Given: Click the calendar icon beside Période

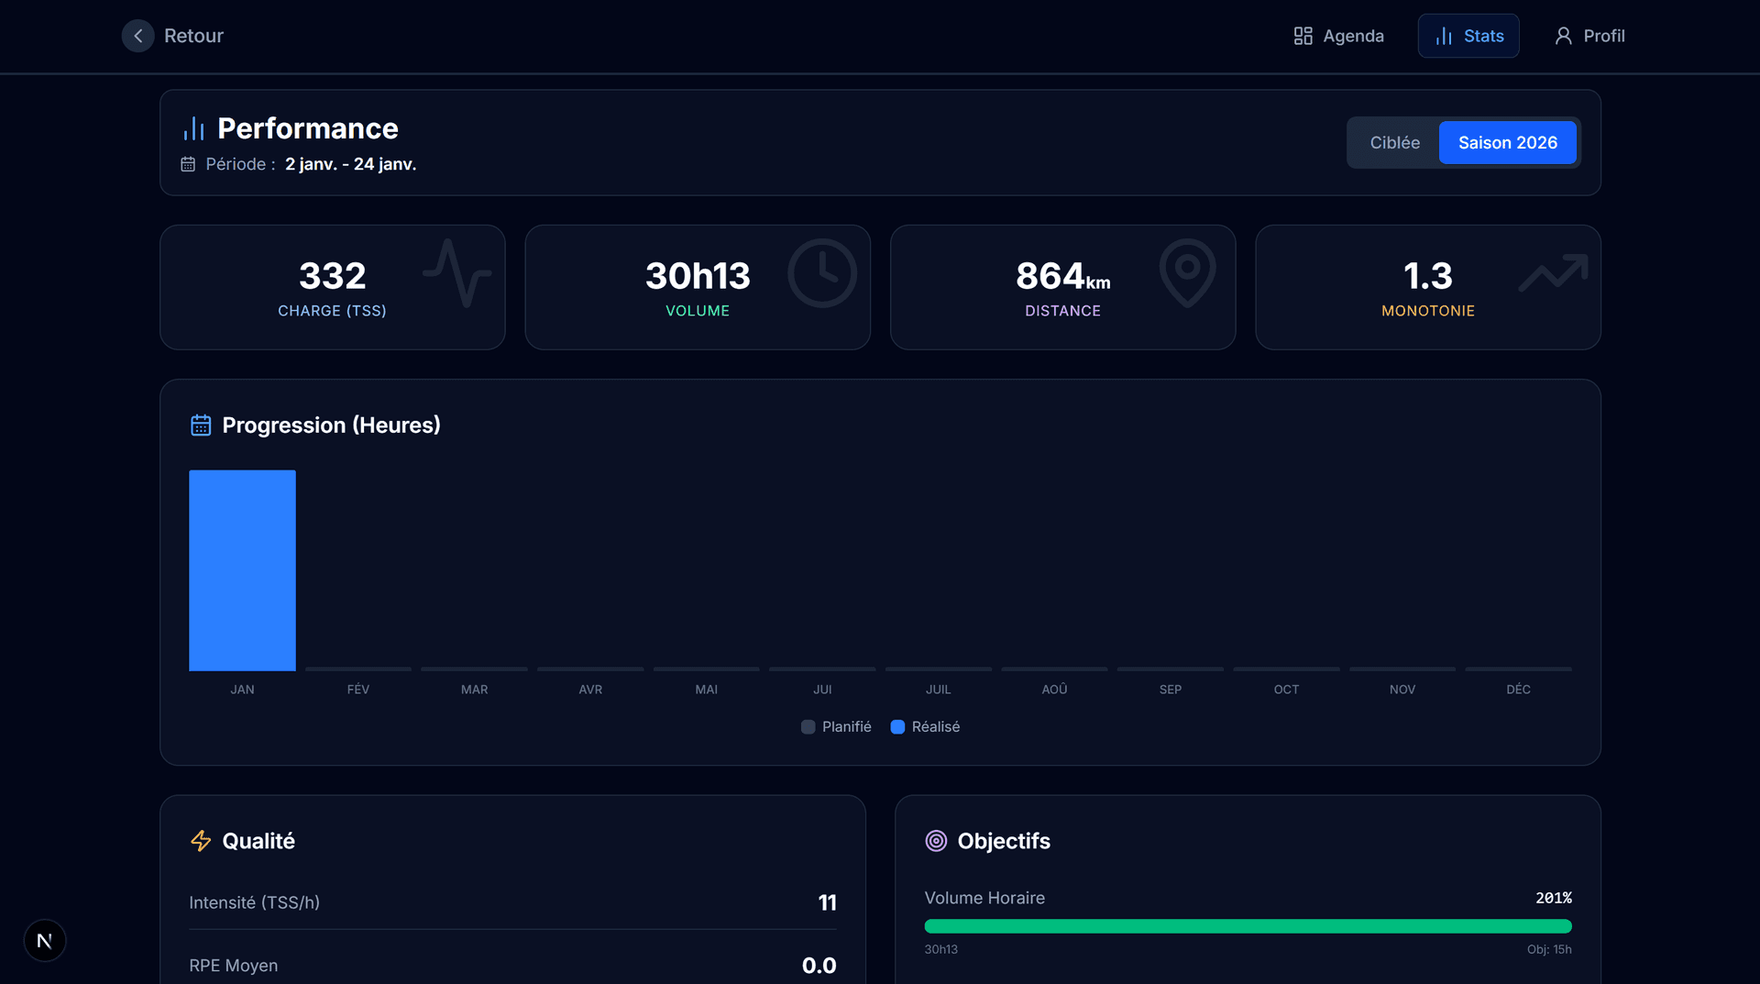Looking at the screenshot, I should pyautogui.click(x=188, y=164).
